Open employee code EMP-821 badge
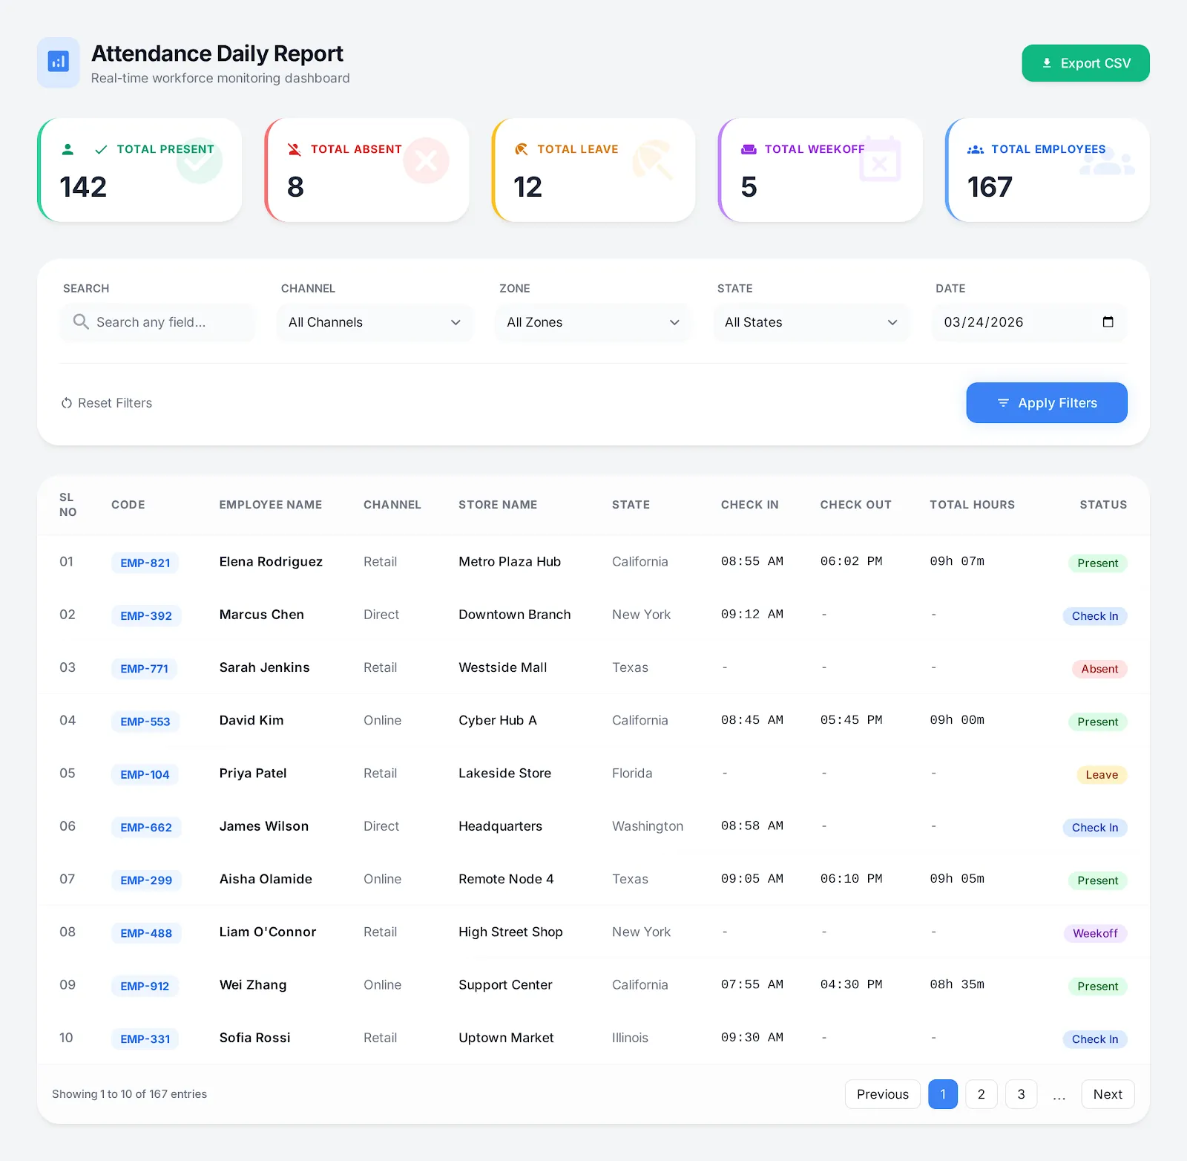This screenshot has width=1187, height=1161. (145, 563)
